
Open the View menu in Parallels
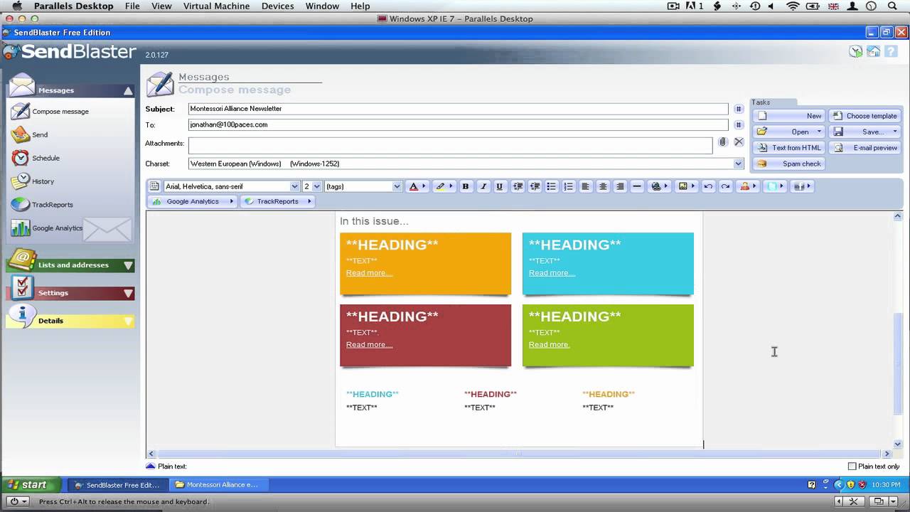tap(161, 6)
